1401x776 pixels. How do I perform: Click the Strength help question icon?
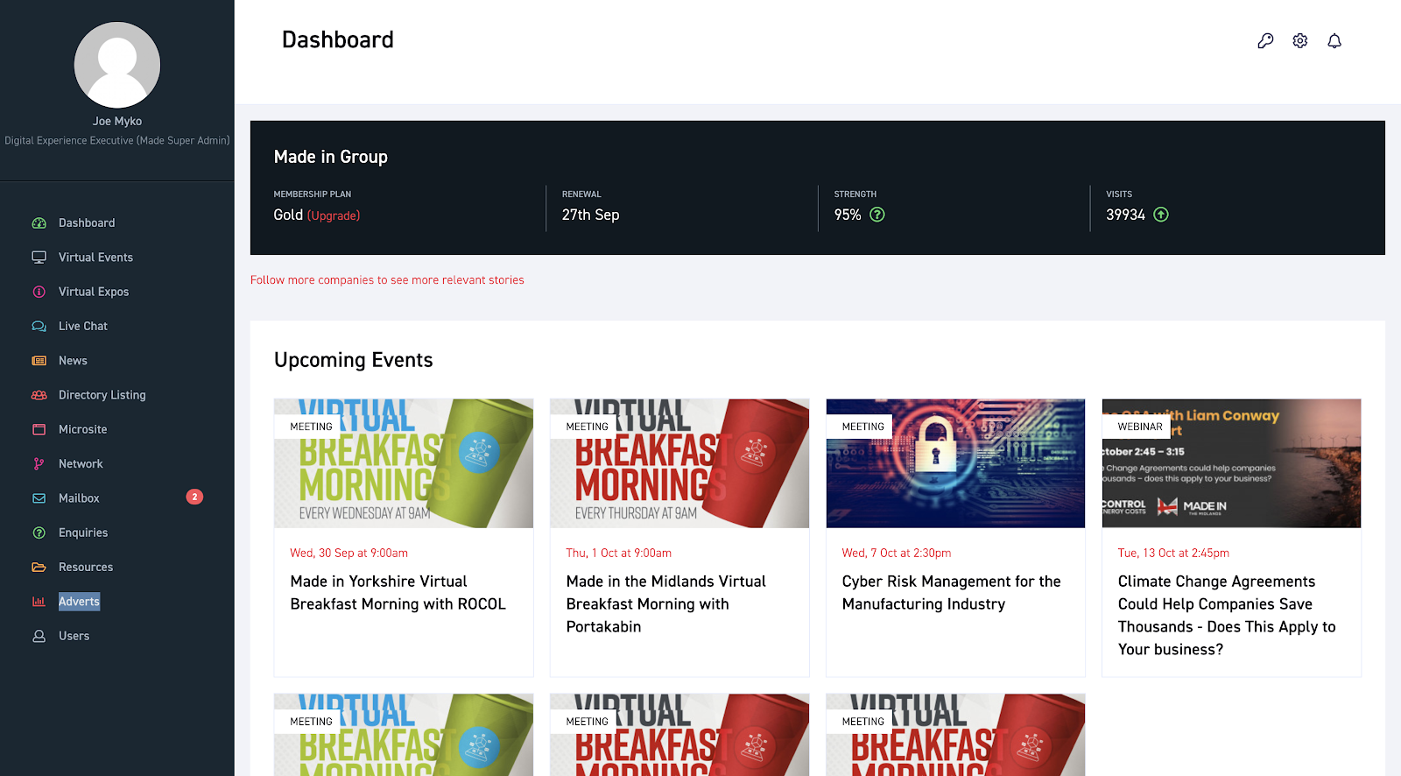(877, 215)
